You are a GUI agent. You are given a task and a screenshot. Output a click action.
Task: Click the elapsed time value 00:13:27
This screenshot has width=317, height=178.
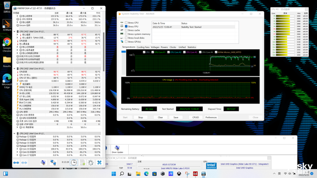click(231, 109)
